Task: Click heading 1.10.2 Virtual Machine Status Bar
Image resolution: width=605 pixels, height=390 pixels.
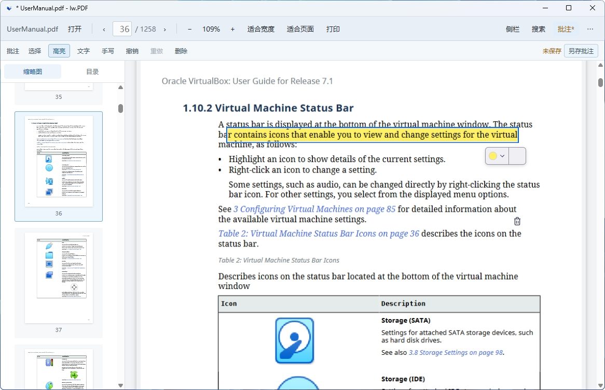Action: pos(268,108)
